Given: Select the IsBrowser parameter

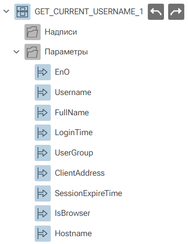Looking at the screenshot, I should (x=73, y=213).
